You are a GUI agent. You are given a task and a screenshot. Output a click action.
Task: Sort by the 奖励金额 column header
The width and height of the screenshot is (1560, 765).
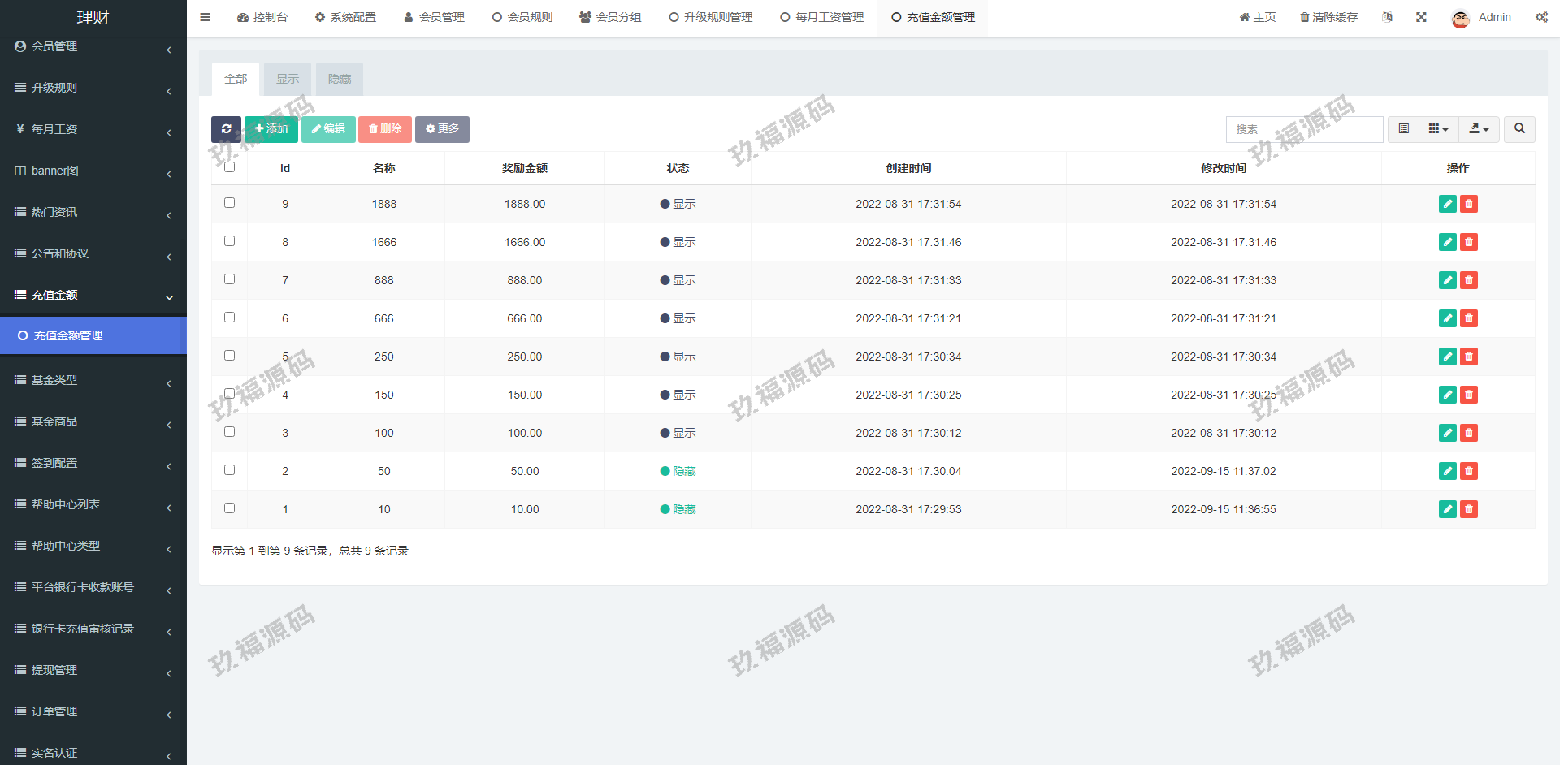tap(524, 168)
